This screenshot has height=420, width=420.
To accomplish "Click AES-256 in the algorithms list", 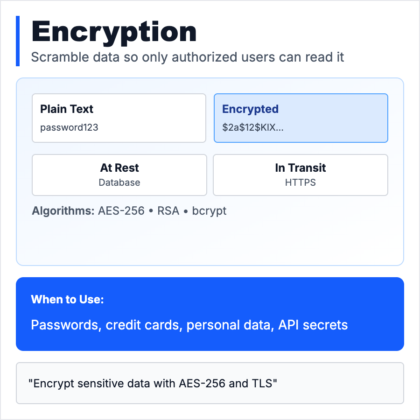I will [121, 211].
